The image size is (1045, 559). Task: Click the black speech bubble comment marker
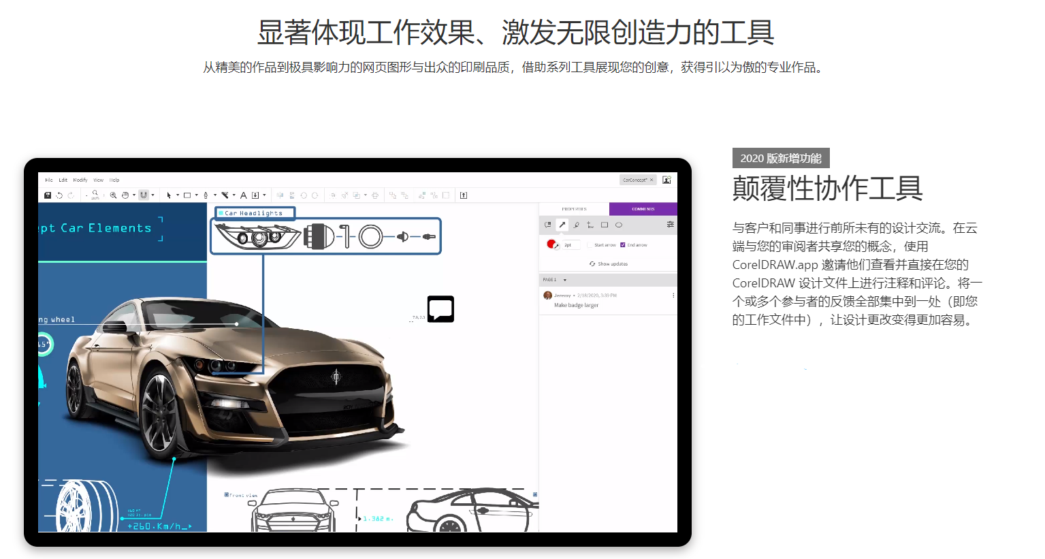point(440,309)
